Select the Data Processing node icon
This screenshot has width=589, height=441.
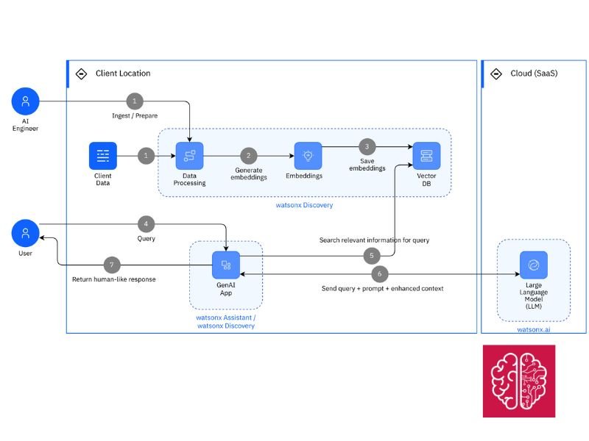(190, 156)
